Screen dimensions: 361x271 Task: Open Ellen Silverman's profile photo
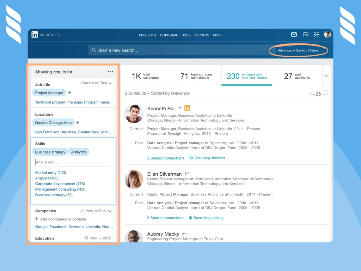coord(134,179)
